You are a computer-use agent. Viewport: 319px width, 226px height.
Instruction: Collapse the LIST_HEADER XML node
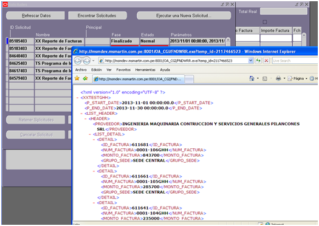point(81,114)
